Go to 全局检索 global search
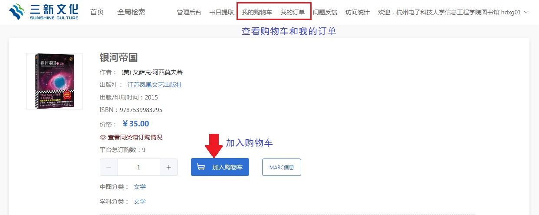The width and height of the screenshot is (539, 215). click(x=131, y=12)
